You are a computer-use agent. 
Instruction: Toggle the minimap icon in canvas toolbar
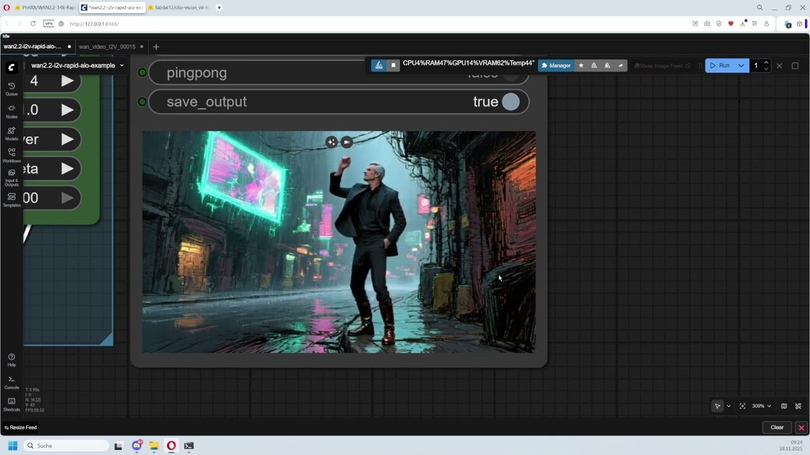click(x=784, y=406)
